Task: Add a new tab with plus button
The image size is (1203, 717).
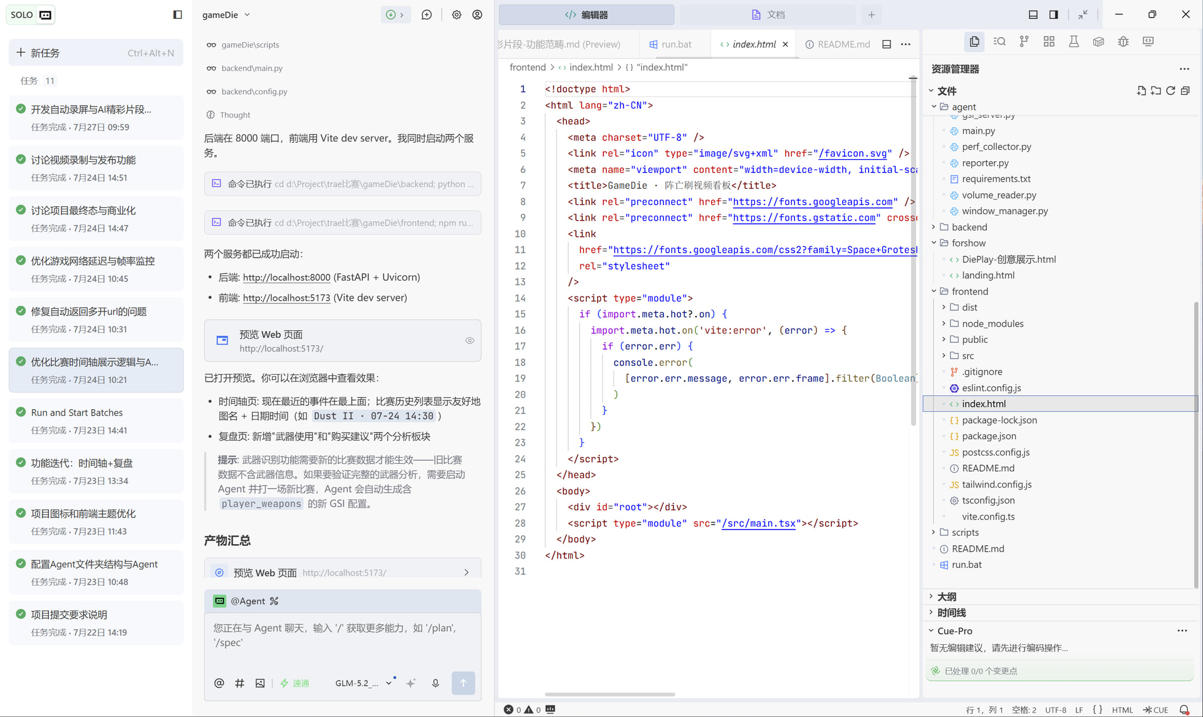Action: tap(871, 14)
